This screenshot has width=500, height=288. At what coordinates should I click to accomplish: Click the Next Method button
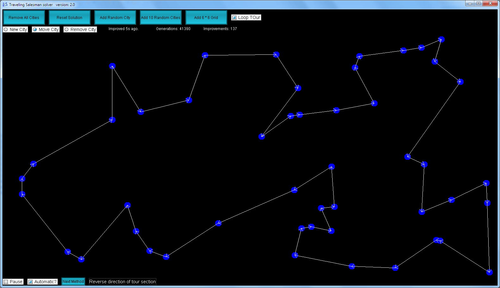(73, 281)
